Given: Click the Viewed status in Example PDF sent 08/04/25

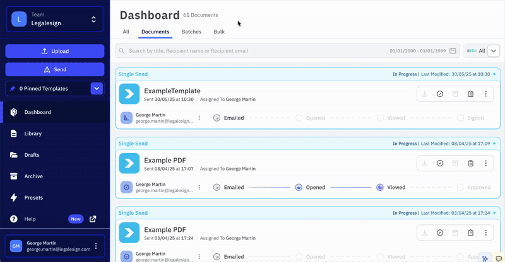Looking at the screenshot, I should 391,188.
